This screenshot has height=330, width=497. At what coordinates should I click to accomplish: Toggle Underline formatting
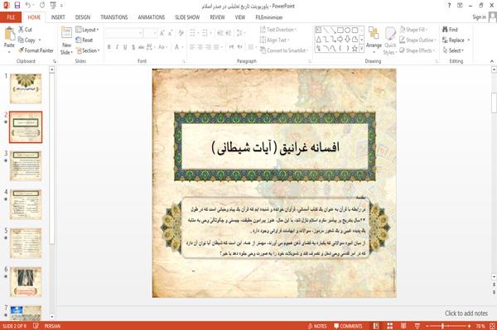pos(125,47)
